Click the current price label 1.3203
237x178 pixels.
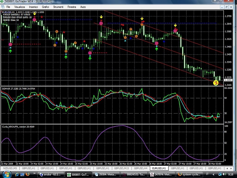tap(228, 80)
